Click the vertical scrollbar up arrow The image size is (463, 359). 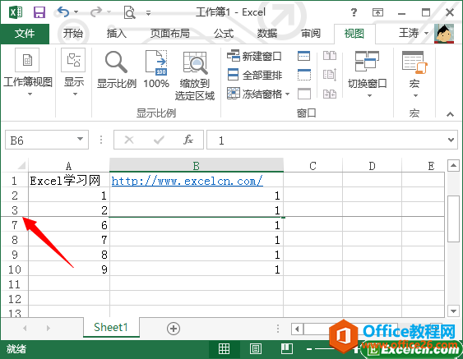pyautogui.click(x=453, y=165)
